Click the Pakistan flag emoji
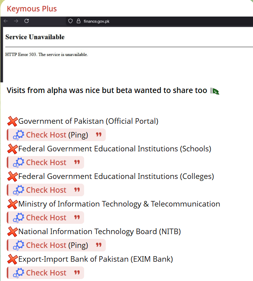Image resolution: width=253 pixels, height=281 pixels. (x=215, y=91)
